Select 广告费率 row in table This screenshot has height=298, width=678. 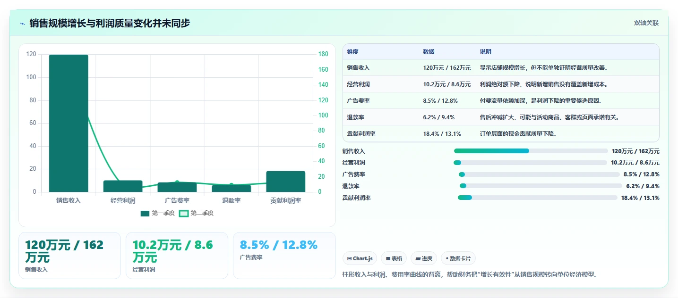point(501,101)
